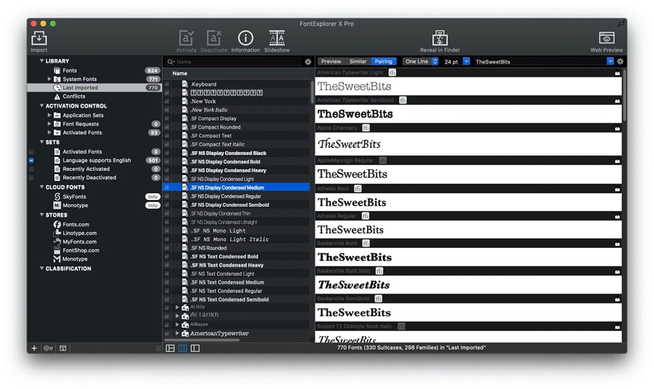The width and height of the screenshot is (654, 389).
Task: Switch to the Preview tab
Action: [331, 61]
